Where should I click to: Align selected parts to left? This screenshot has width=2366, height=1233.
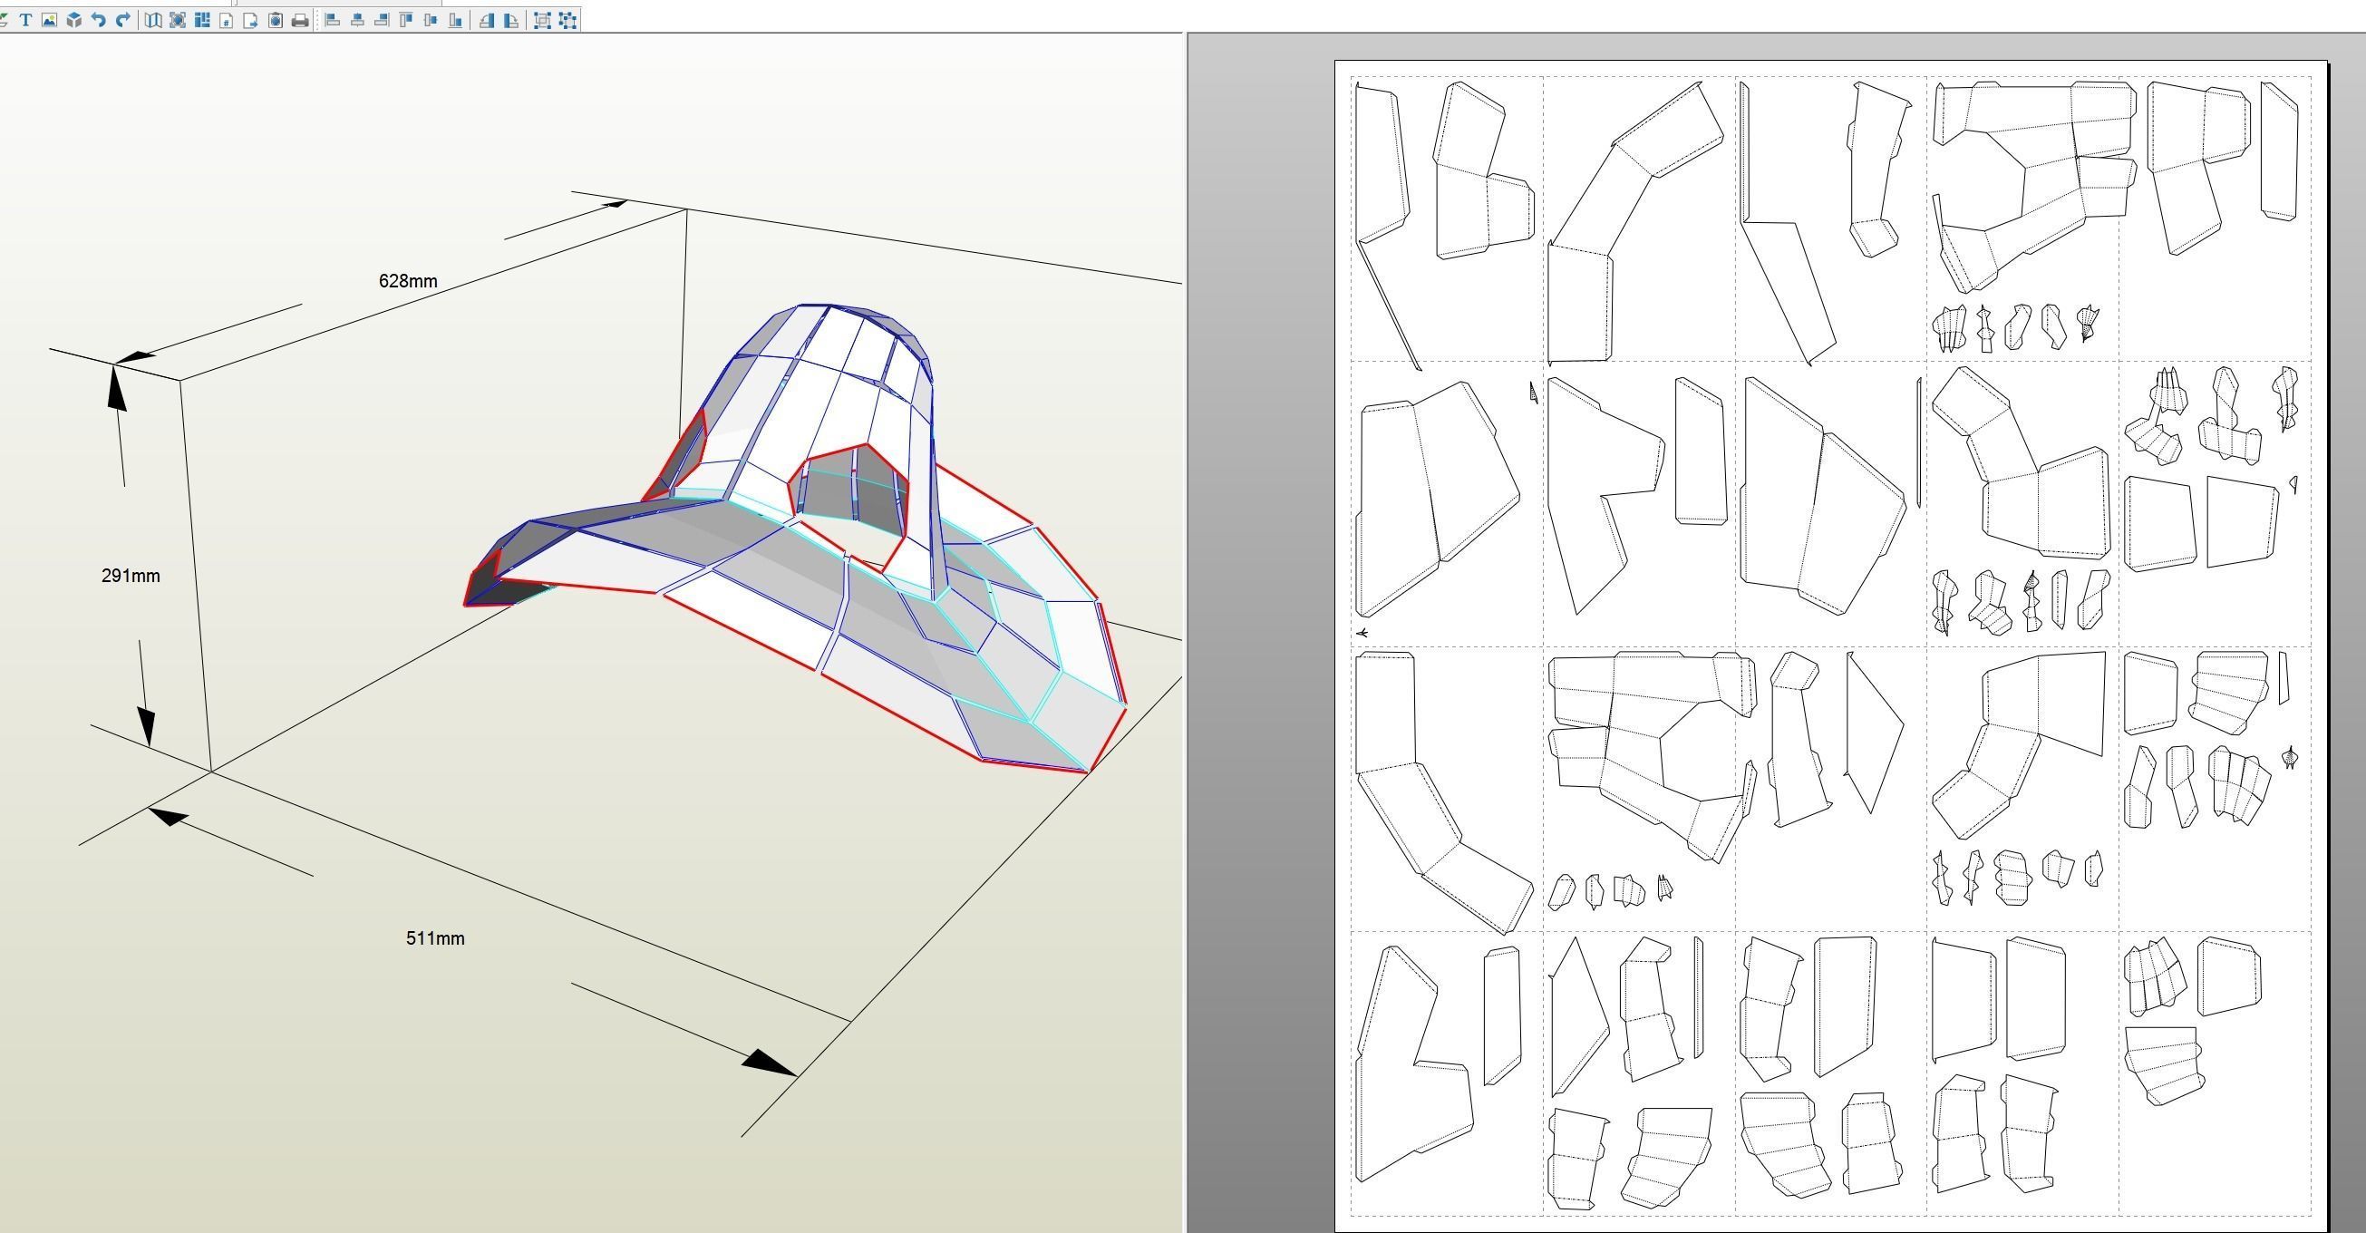coord(333,19)
